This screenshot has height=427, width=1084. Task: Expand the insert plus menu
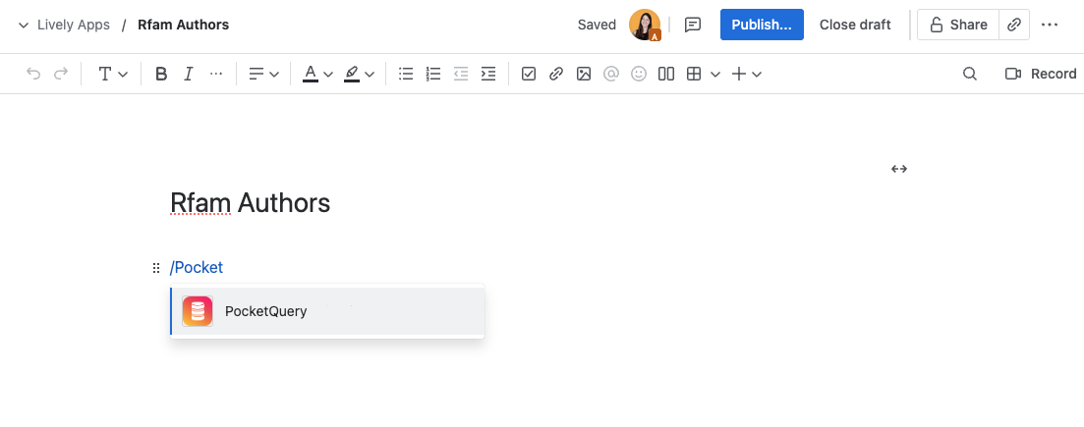pyautogui.click(x=747, y=74)
